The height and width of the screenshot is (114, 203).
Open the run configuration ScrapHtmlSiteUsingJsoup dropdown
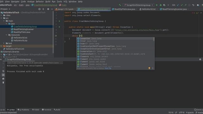click(x=139, y=5)
